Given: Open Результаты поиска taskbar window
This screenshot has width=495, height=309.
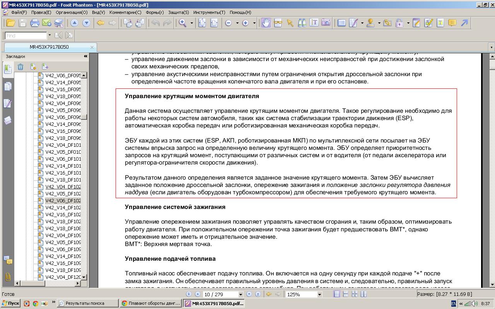Looking at the screenshot, I should click(x=88, y=303).
